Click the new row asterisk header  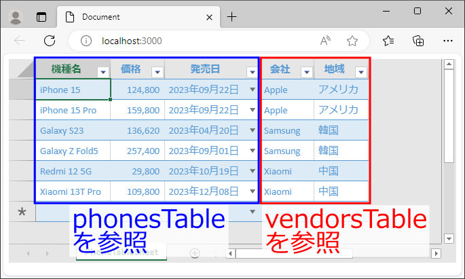tap(22, 212)
